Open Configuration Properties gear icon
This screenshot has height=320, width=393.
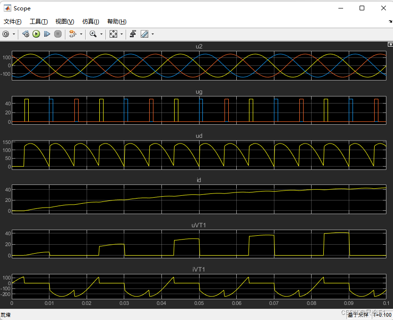6,34
